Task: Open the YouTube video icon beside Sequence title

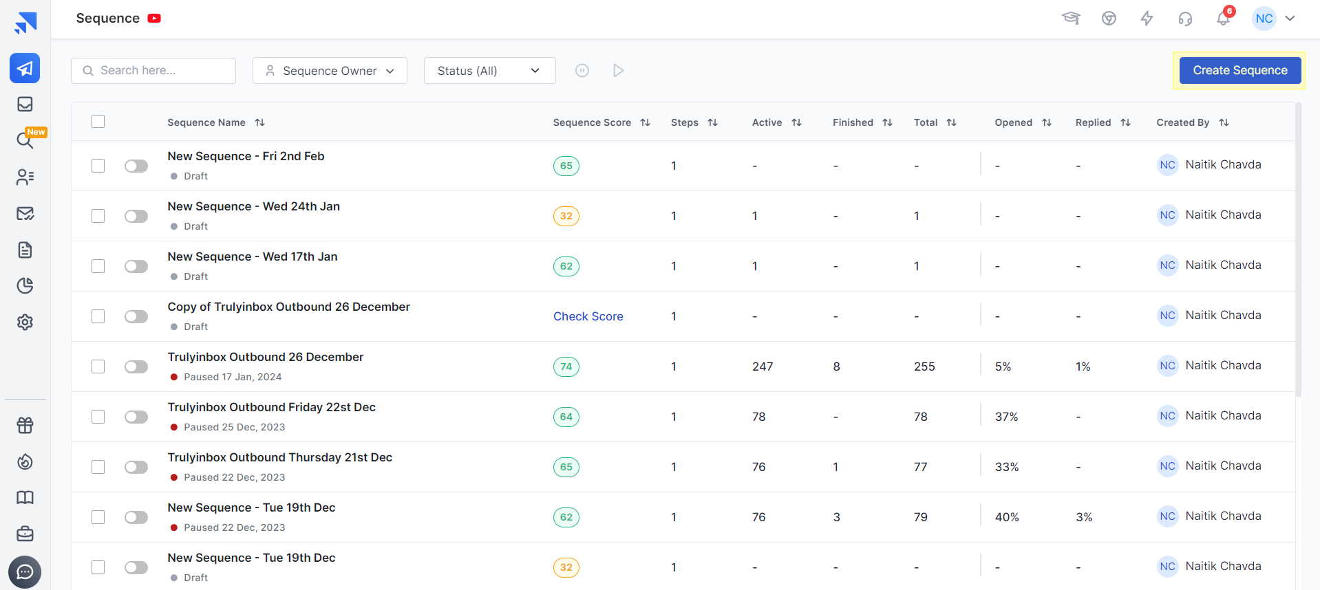Action: point(154,19)
